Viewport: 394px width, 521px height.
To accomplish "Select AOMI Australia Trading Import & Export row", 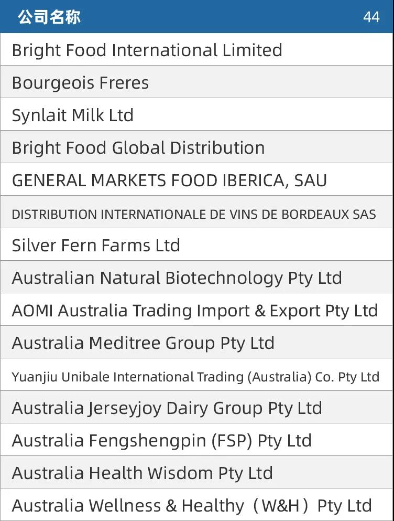I will tap(197, 310).
